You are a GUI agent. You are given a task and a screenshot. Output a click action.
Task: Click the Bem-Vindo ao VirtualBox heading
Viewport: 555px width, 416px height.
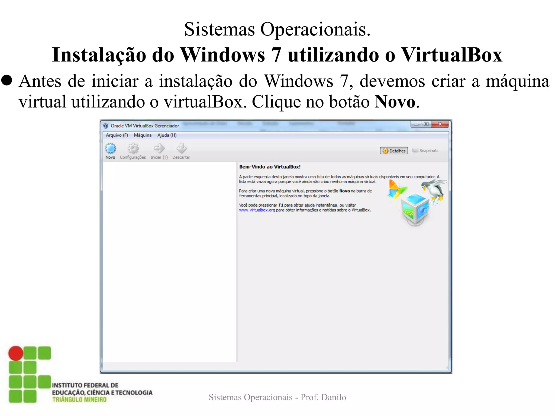click(270, 167)
